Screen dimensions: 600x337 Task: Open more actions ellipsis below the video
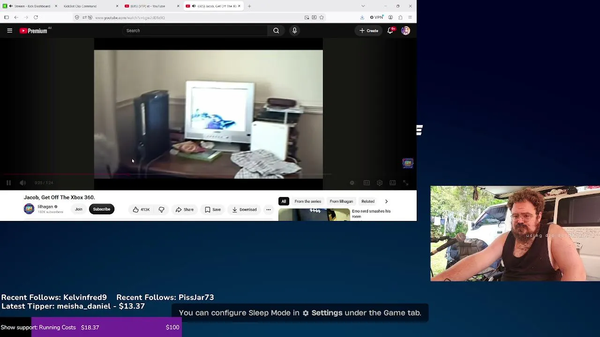pyautogui.click(x=269, y=210)
